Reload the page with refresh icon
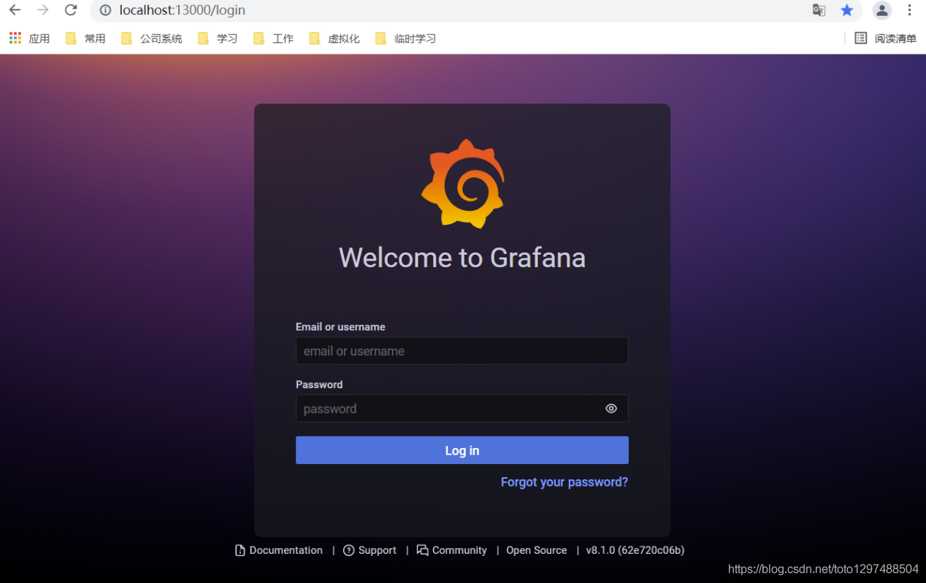Viewport: 926px width, 583px height. pos(71,10)
